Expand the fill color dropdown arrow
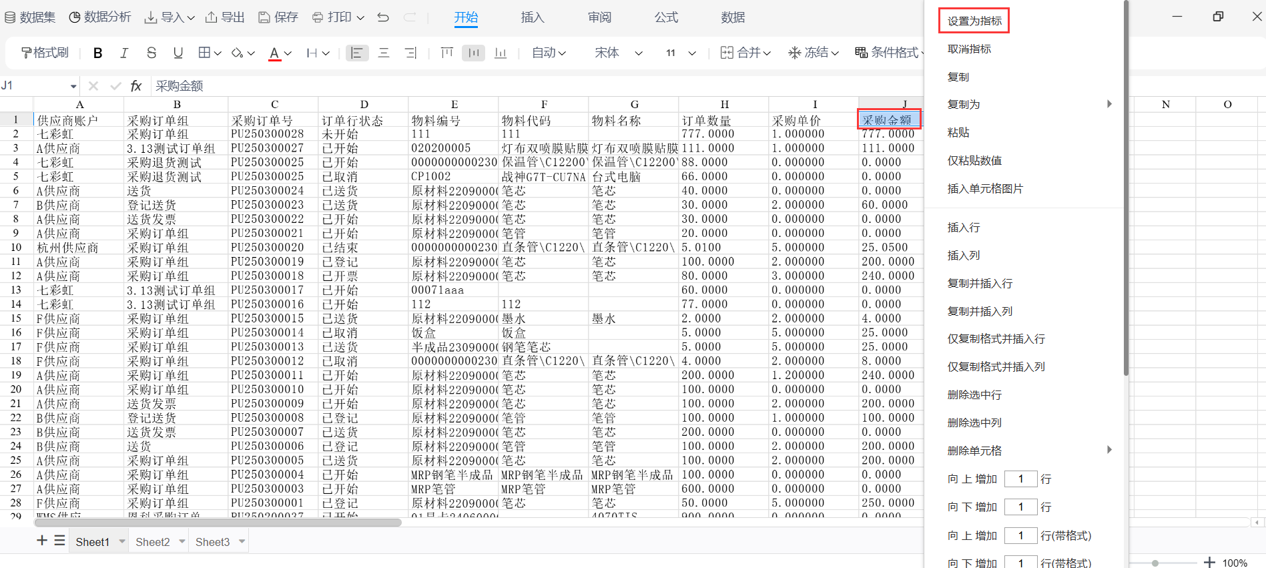Screen dimensions: 1266x568 251,53
